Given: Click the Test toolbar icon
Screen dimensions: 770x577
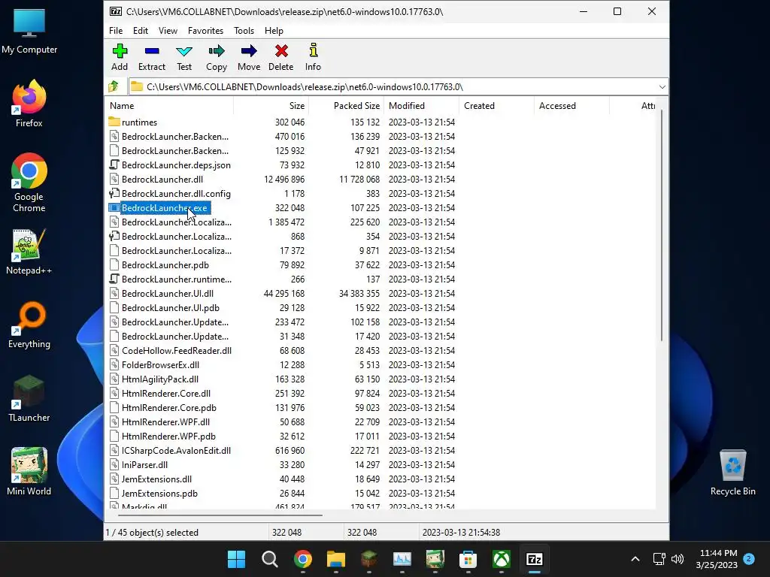Looking at the screenshot, I should point(184,57).
